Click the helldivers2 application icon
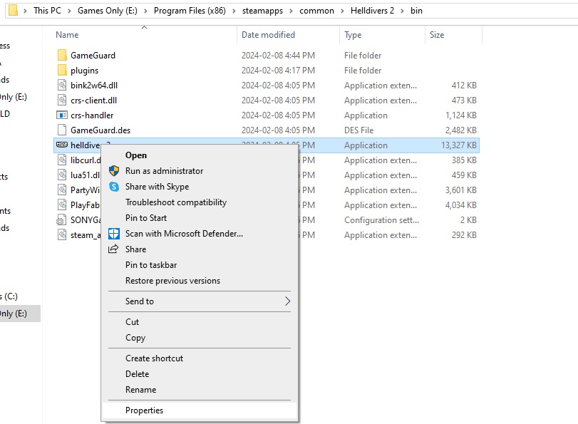Image resolution: width=578 pixels, height=424 pixels. click(62, 145)
